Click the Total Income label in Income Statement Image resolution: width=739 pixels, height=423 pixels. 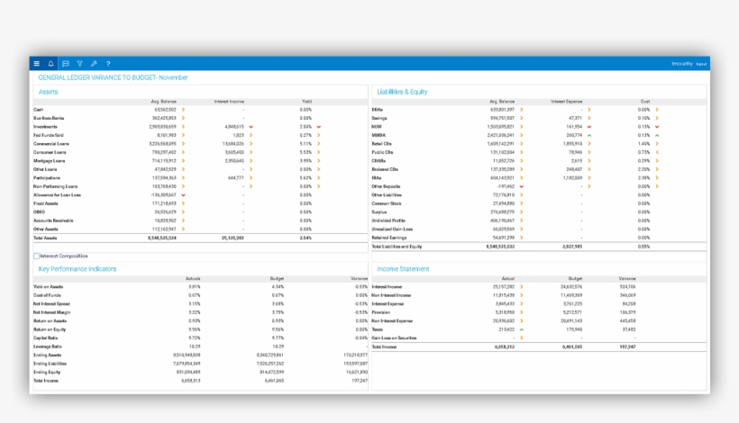384,346
